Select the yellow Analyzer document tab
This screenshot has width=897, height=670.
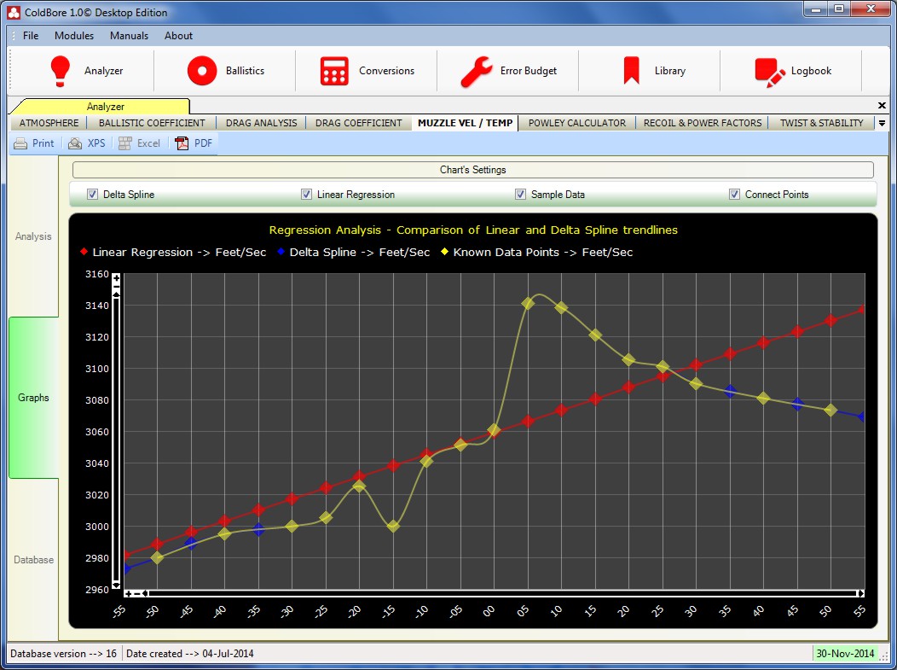pyautogui.click(x=105, y=107)
